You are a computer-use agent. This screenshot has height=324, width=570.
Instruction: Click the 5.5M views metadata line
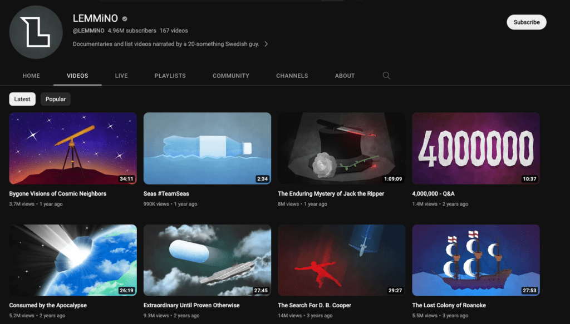tap(440, 316)
